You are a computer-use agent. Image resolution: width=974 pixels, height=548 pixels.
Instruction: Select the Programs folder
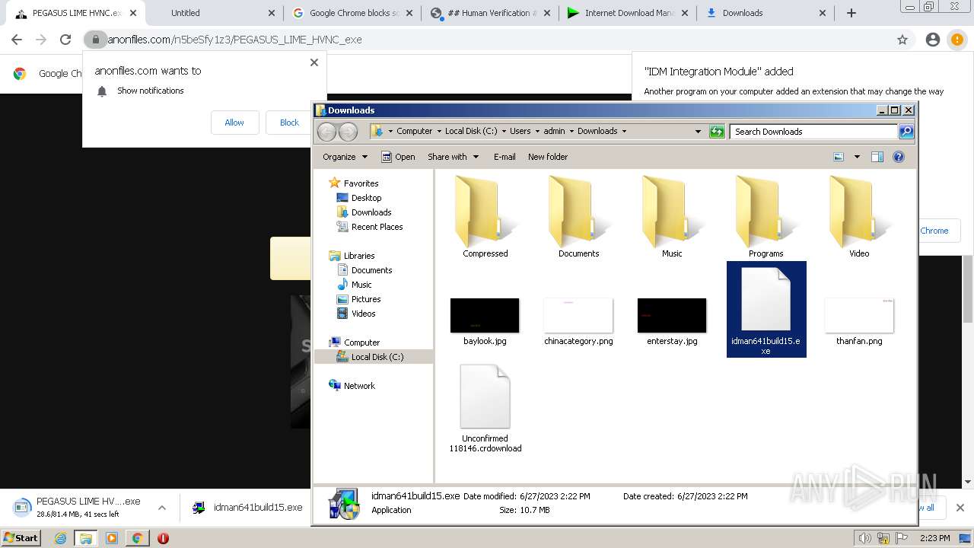766,217
